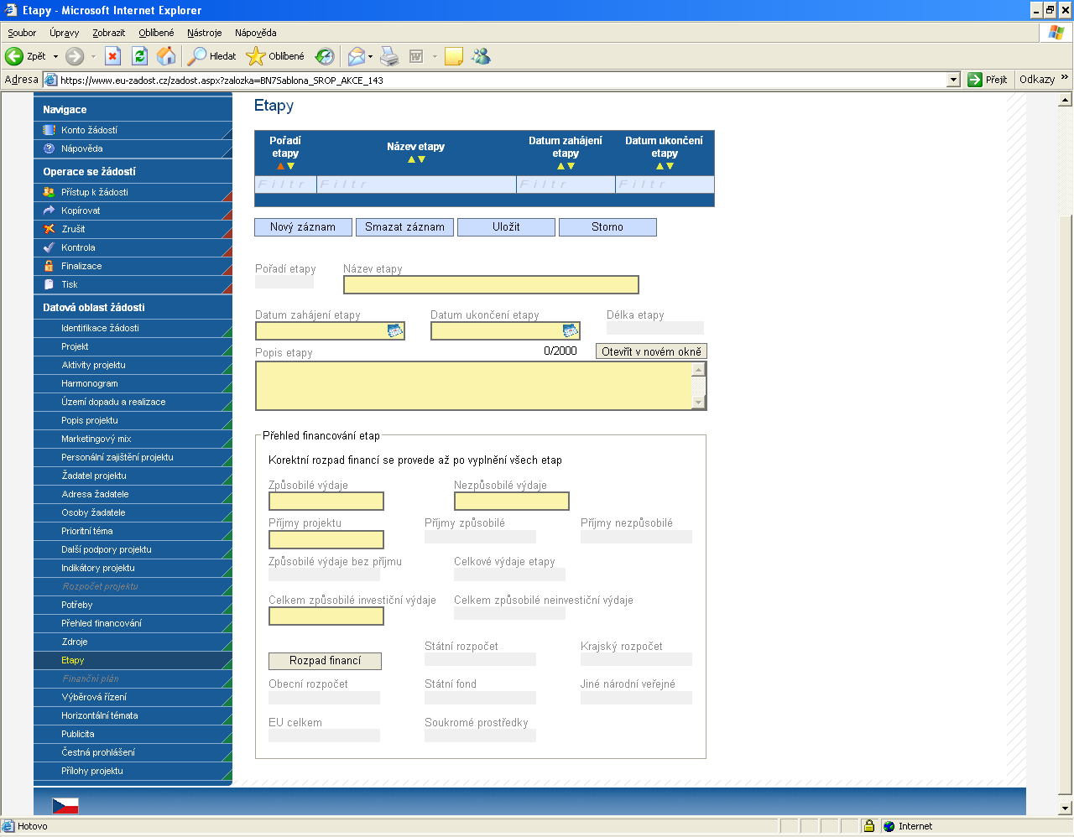This screenshot has width=1074, height=837.
Task: Go back with the Zpět arrow
Action: 25,56
